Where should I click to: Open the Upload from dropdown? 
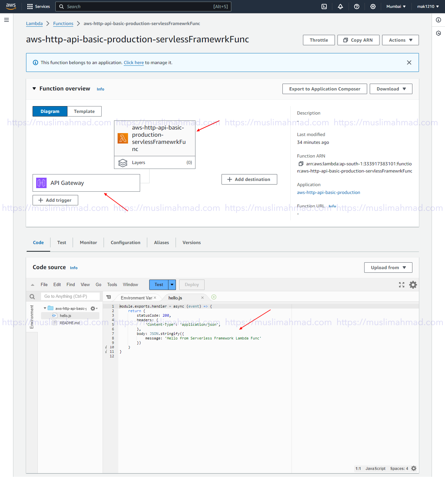tap(388, 268)
